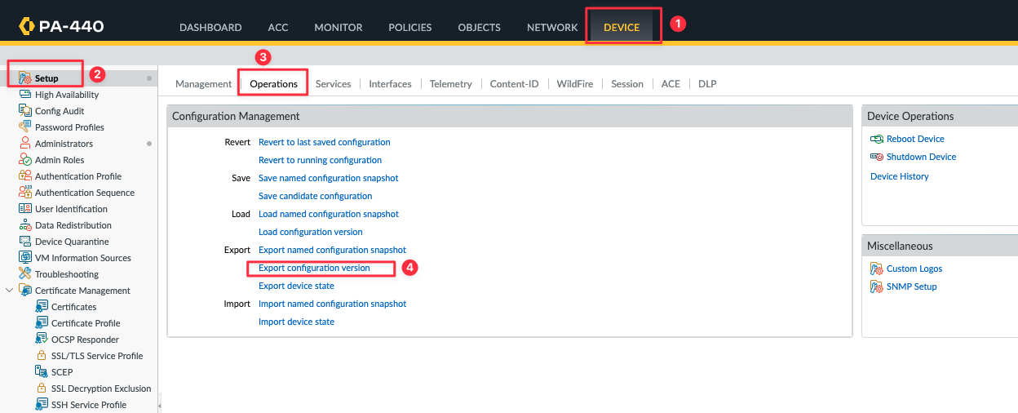This screenshot has height=413, width=1018.
Task: Click the Config Audit icon
Action: (25, 111)
